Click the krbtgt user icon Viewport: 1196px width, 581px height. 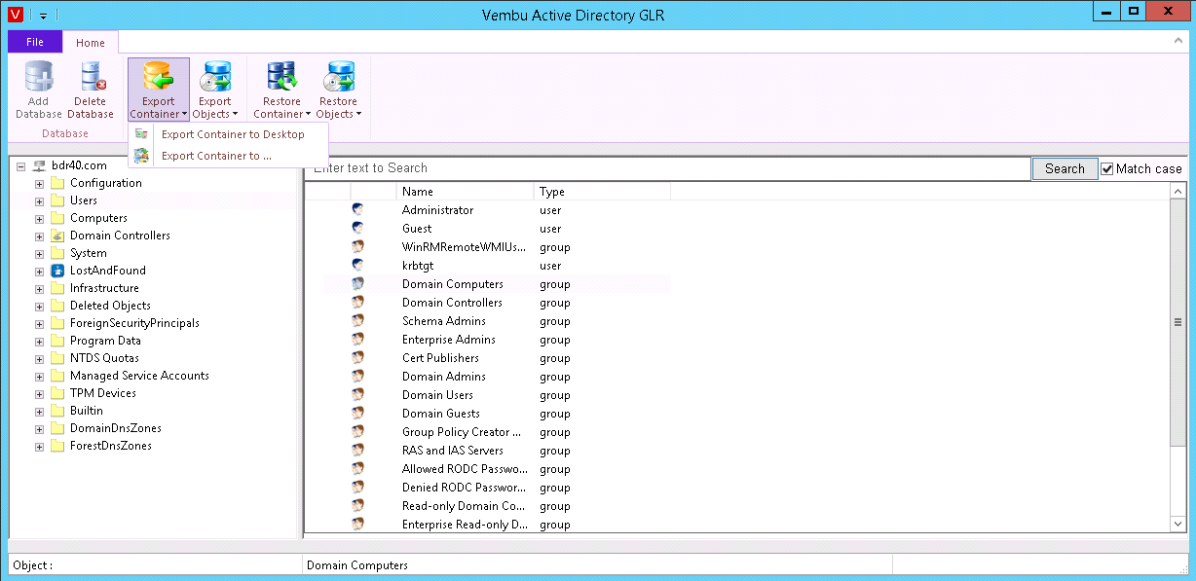click(x=357, y=266)
